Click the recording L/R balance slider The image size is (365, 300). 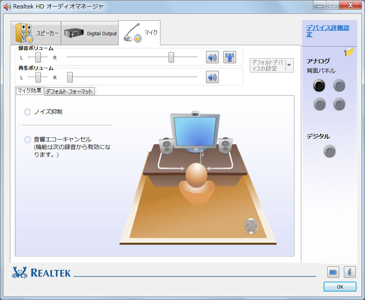(x=38, y=57)
